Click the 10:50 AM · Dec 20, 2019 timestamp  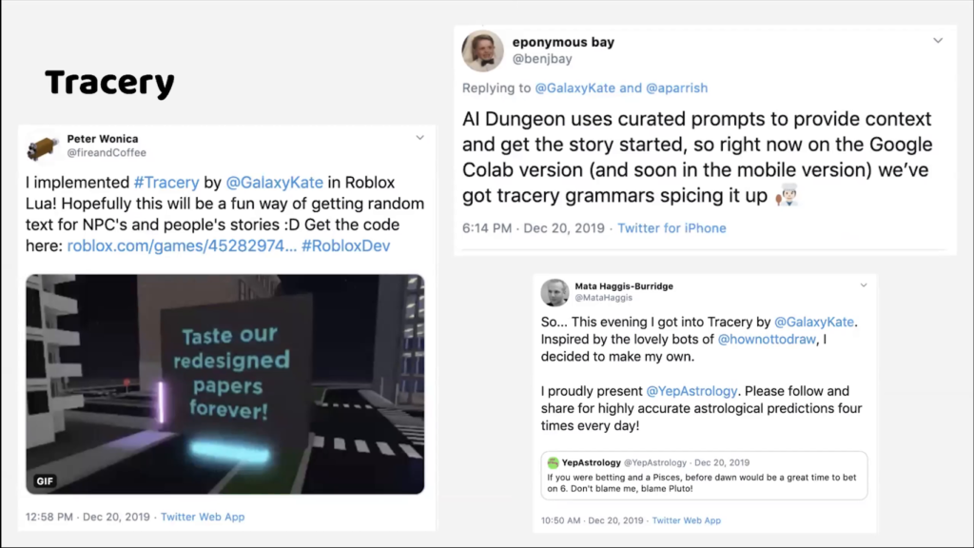pyautogui.click(x=592, y=520)
